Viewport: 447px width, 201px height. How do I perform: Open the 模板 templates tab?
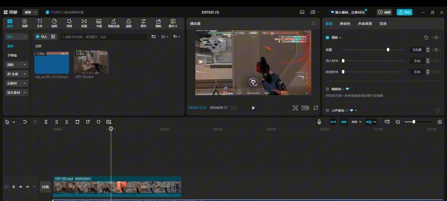pyautogui.click(x=158, y=23)
